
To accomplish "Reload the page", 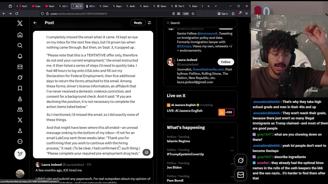I will pyautogui.click(x=17, y=14).
